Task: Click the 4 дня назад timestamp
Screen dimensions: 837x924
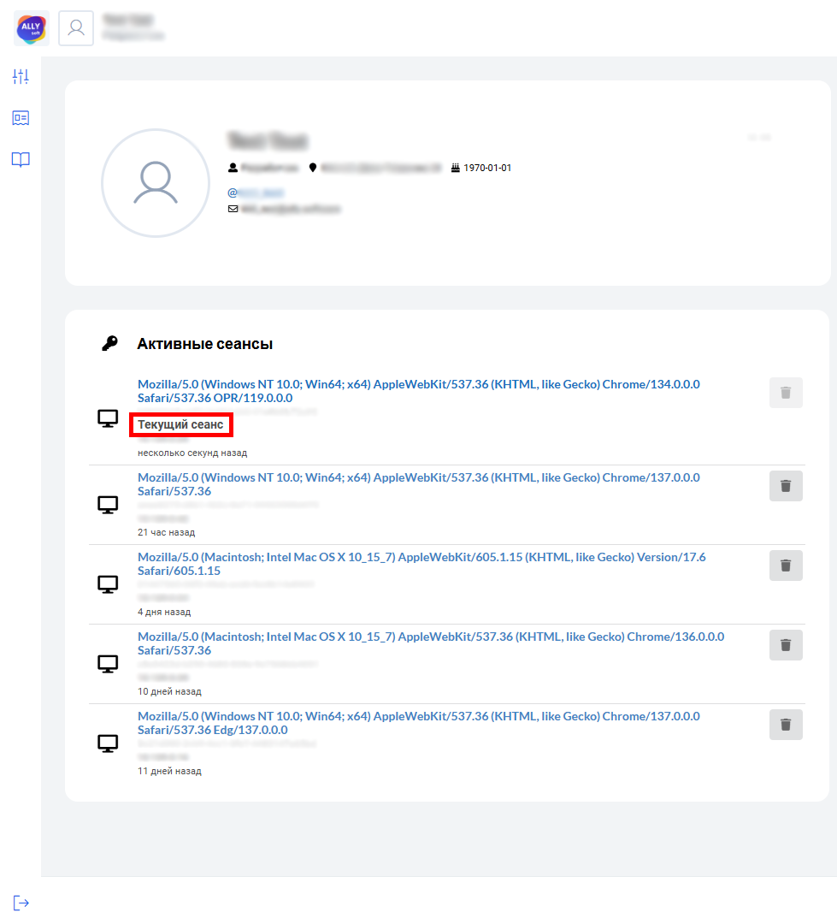Action: pos(164,612)
